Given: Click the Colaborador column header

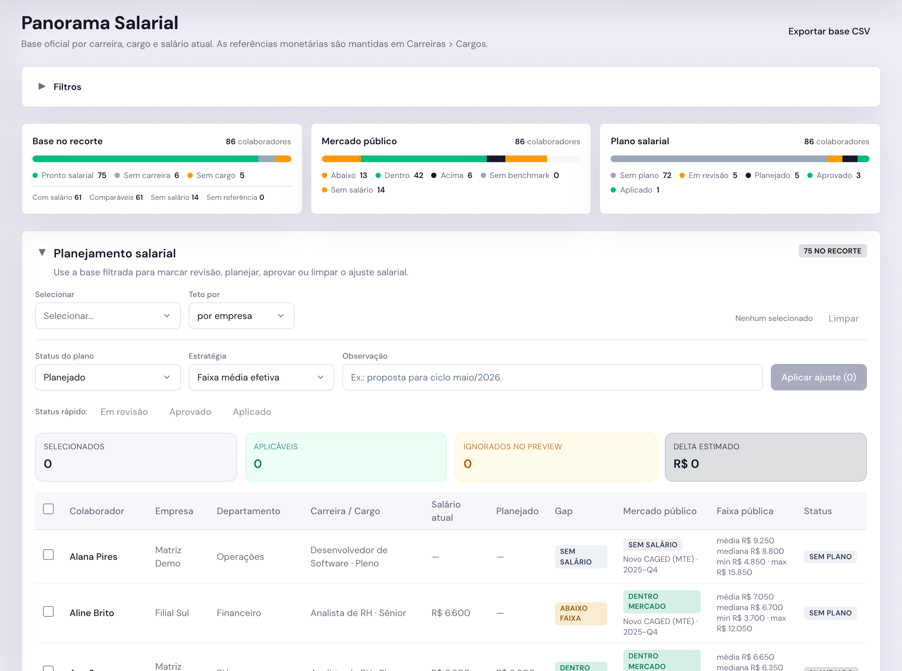Looking at the screenshot, I should coord(97,511).
